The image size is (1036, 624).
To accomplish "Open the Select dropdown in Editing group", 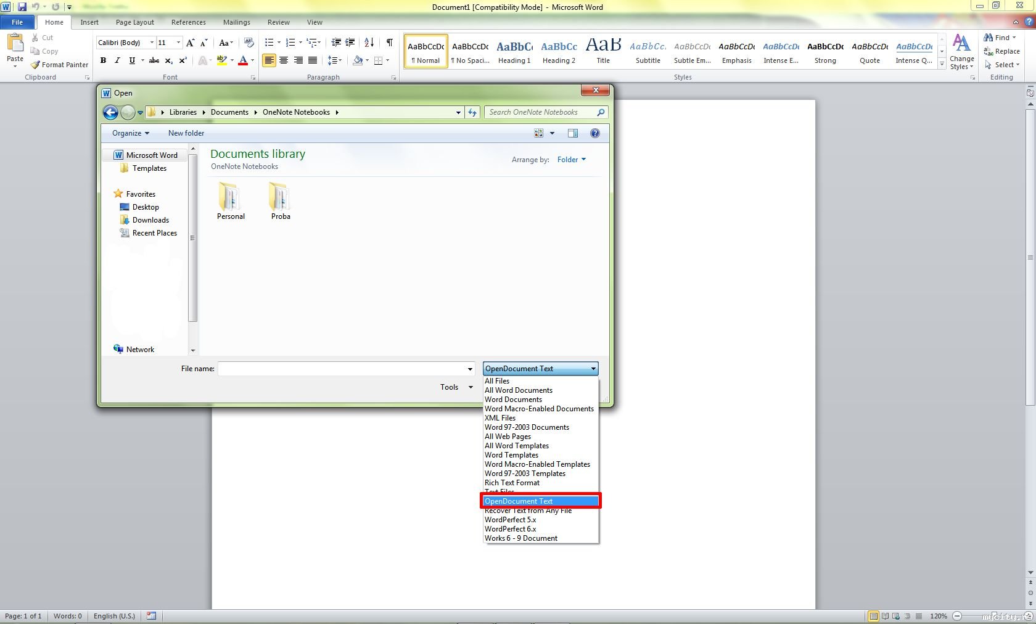I will click(x=1002, y=65).
